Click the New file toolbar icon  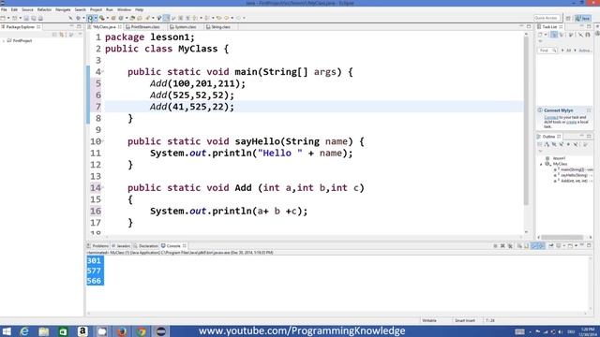(3, 18)
